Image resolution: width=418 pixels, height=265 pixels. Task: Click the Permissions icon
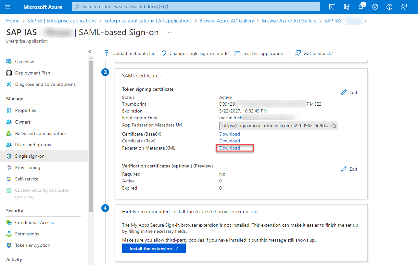[9, 234]
